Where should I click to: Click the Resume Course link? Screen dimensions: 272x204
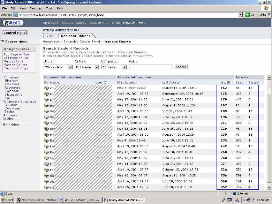pos(74,23)
